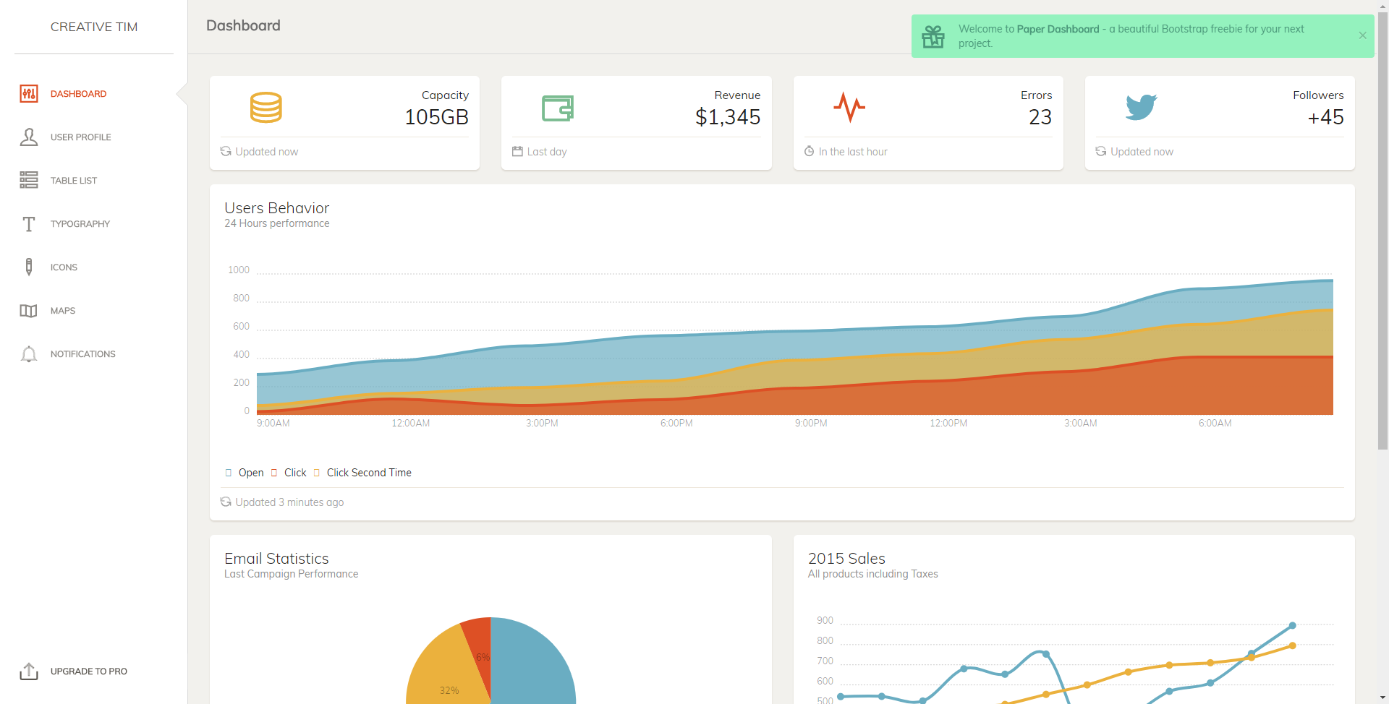The height and width of the screenshot is (704, 1389).
Task: Click the Icons pencil icon in sidebar
Action: tap(29, 267)
